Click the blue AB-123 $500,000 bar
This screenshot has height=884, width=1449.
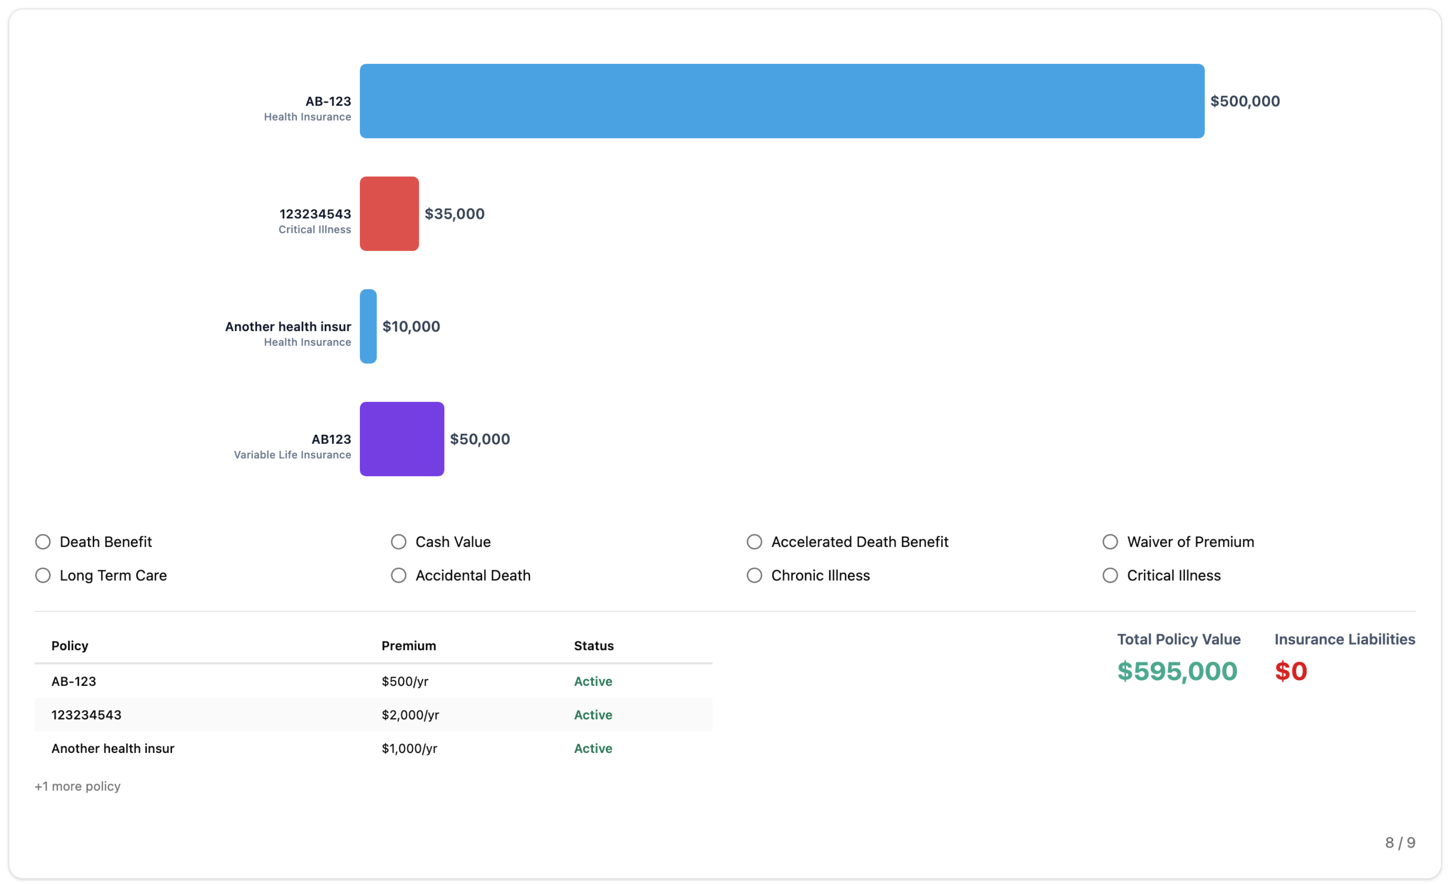tap(781, 101)
